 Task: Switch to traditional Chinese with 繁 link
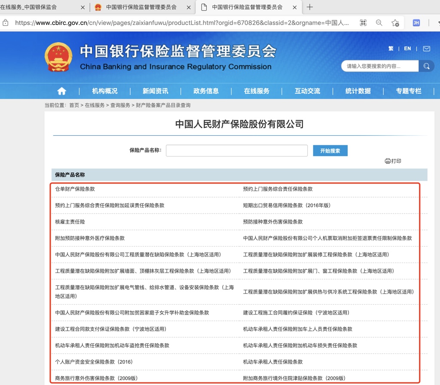coord(391,49)
